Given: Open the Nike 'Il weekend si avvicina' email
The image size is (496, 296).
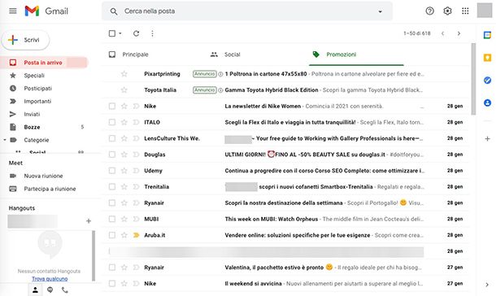Looking at the screenshot, I should click(x=285, y=283).
